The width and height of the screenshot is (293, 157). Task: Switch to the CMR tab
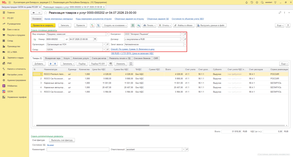(156, 58)
